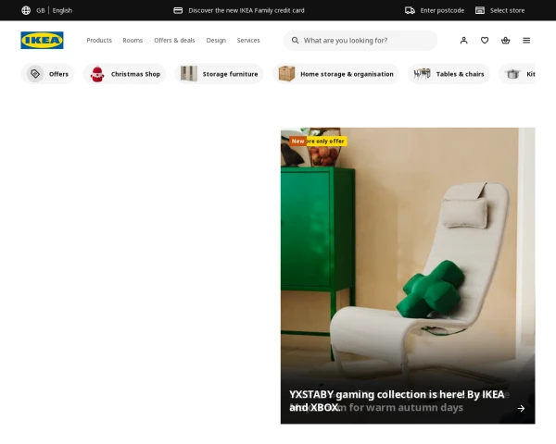Focus the 'What are you looking for?' search field

360,41
